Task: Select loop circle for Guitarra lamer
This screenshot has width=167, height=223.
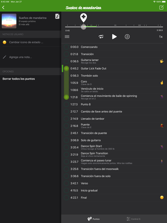Action: tap(66, 61)
